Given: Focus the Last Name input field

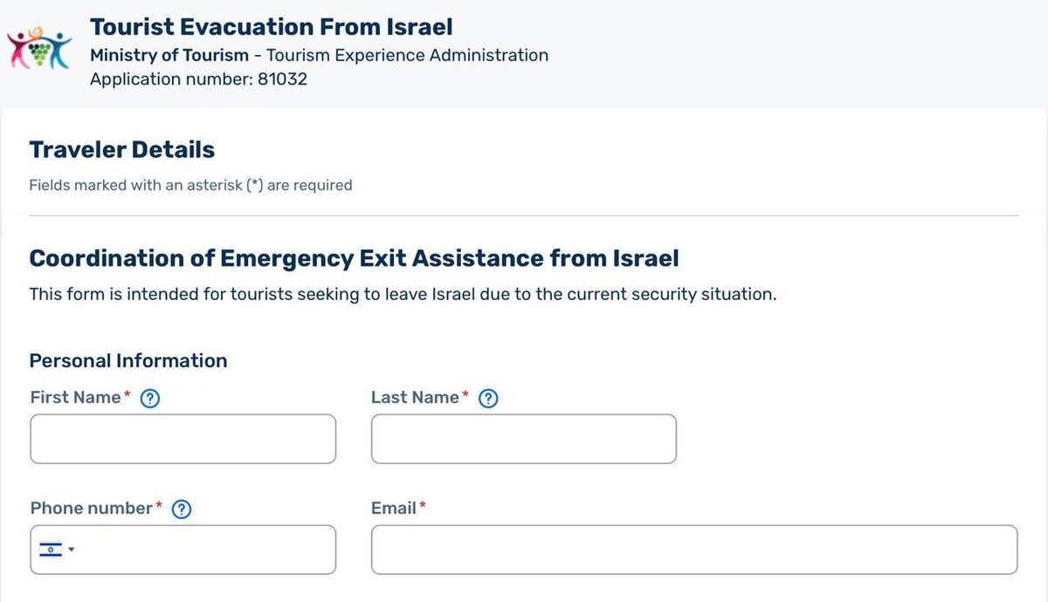Looking at the screenshot, I should [524, 439].
